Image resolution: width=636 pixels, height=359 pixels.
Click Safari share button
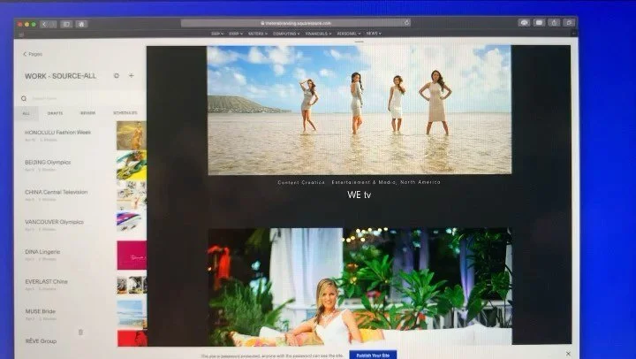(554, 23)
